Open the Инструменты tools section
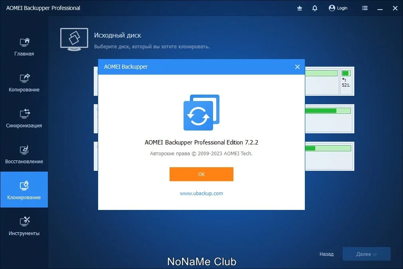This screenshot has width=403, height=269. pyautogui.click(x=24, y=226)
